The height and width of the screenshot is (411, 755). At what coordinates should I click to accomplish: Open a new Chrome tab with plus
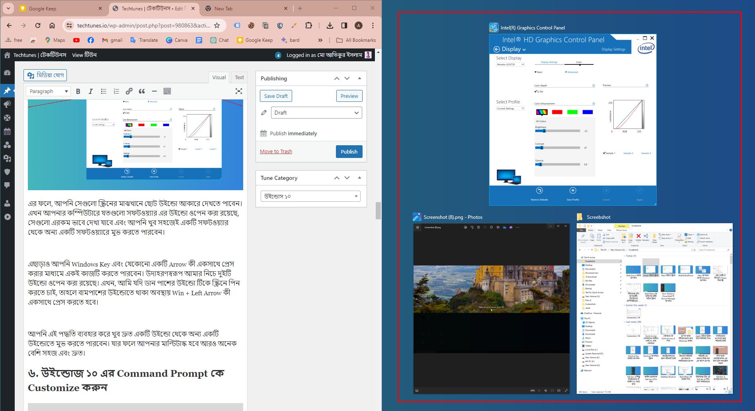click(300, 8)
